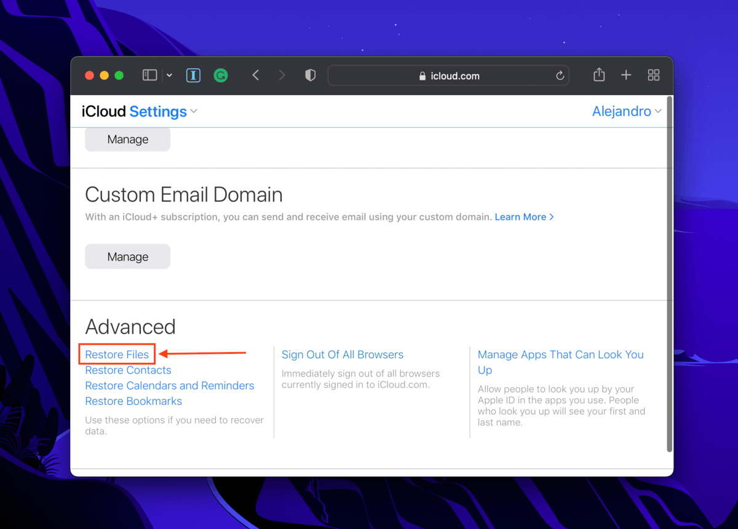Screen dimensions: 738x529
Task: Click the Custom Email Domain heading
Action: pos(184,195)
